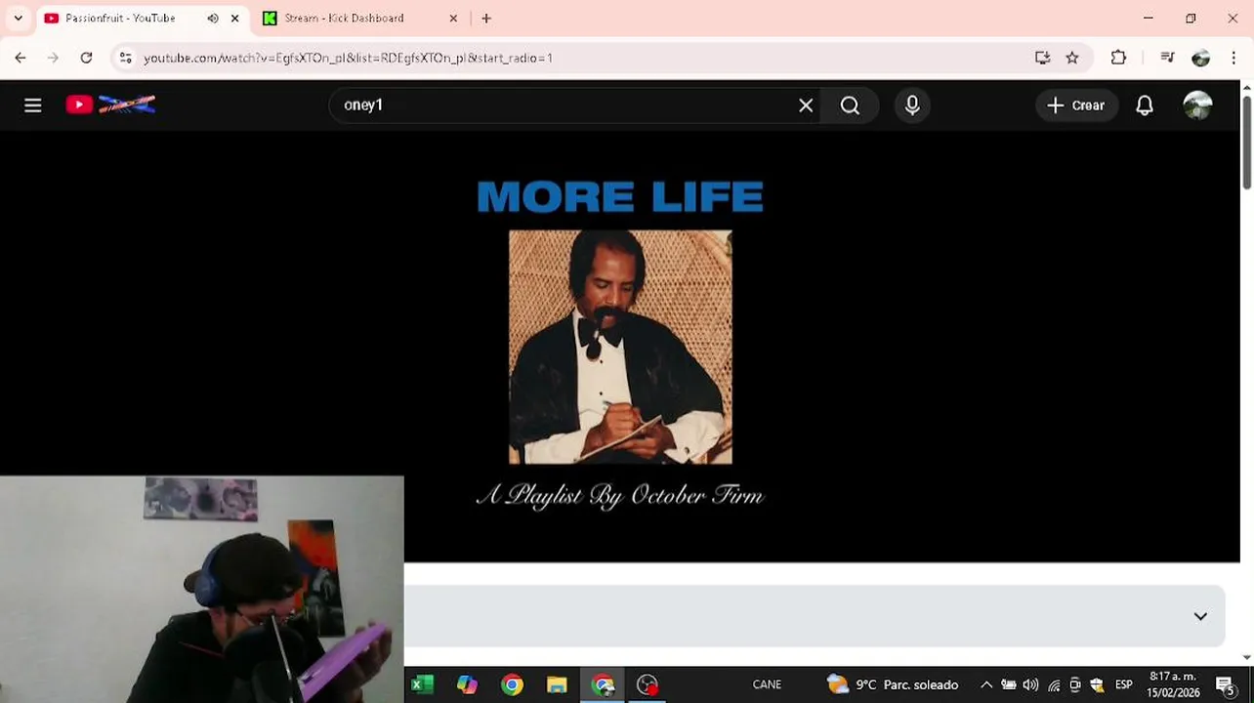The height and width of the screenshot is (703, 1254).
Task: View site information icon in address bar
Action: pos(125,58)
